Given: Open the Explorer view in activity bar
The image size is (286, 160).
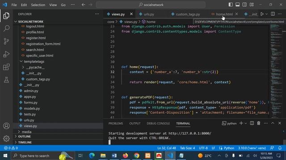Looking at the screenshot, I should [x=6, y=16].
